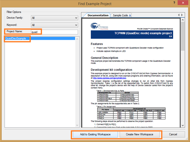Click the project list scrollbar down arrow
Viewport: 190px width, 142px height.
click(x=77, y=125)
